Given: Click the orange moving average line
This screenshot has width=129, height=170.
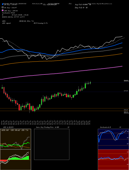Looking at the screenshot, I should (61, 60).
